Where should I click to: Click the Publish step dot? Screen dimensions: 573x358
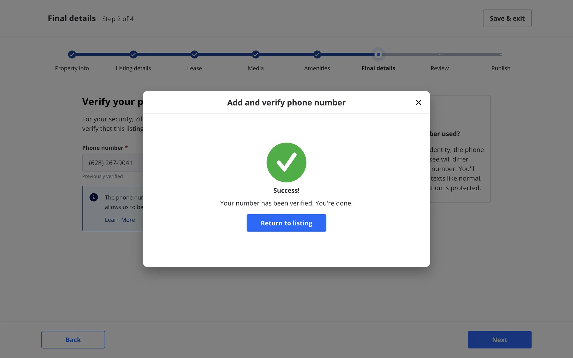click(501, 55)
